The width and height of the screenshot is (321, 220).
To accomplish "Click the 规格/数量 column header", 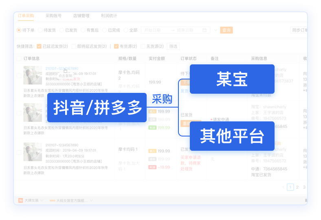I will [x=128, y=59].
